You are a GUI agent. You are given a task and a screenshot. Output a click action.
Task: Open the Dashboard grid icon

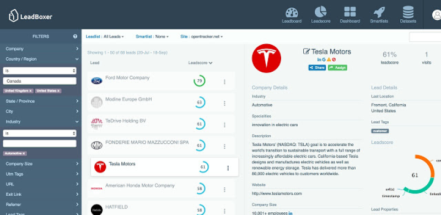pyautogui.click(x=350, y=12)
